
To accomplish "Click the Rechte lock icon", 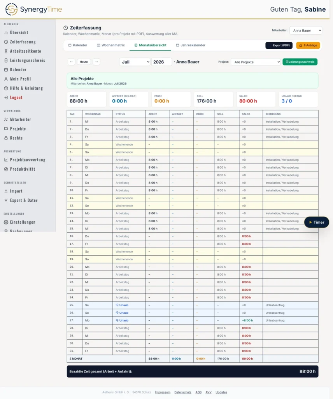I will (x=6, y=138).
